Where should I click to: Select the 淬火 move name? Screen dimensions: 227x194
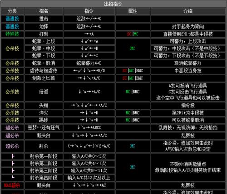(44, 113)
